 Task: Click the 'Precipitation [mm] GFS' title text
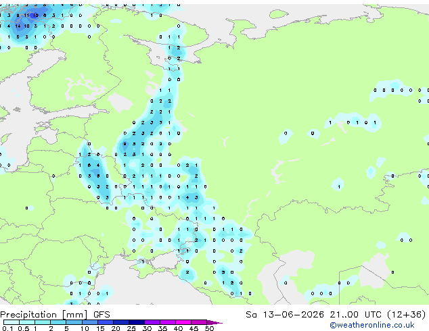(55, 315)
